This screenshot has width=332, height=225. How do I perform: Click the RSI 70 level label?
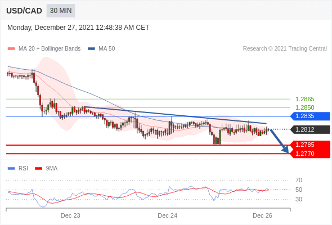click(299, 180)
